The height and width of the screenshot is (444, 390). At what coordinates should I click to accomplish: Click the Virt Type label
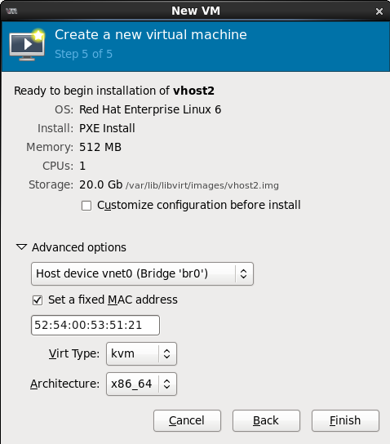point(74,353)
